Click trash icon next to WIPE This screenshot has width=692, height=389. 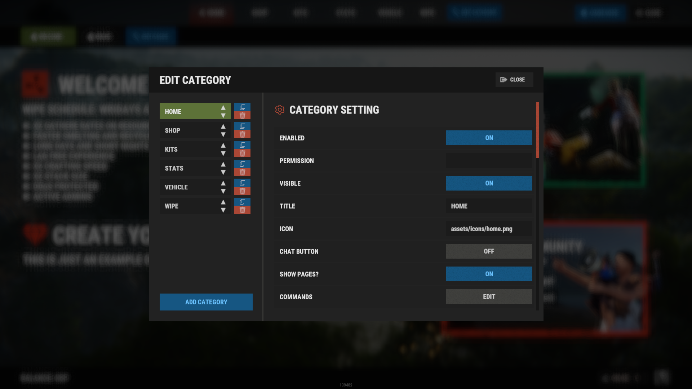click(242, 210)
